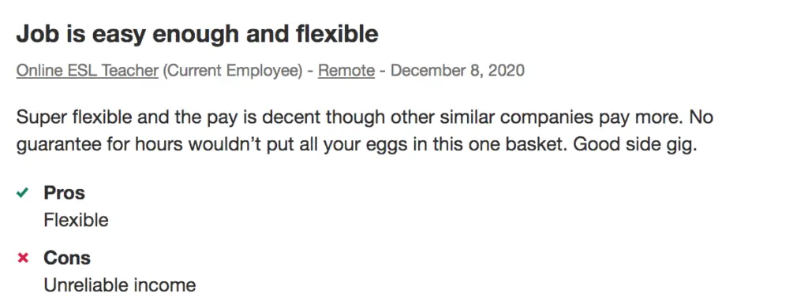Click the line starting 'guarantee for hours'

[357, 145]
